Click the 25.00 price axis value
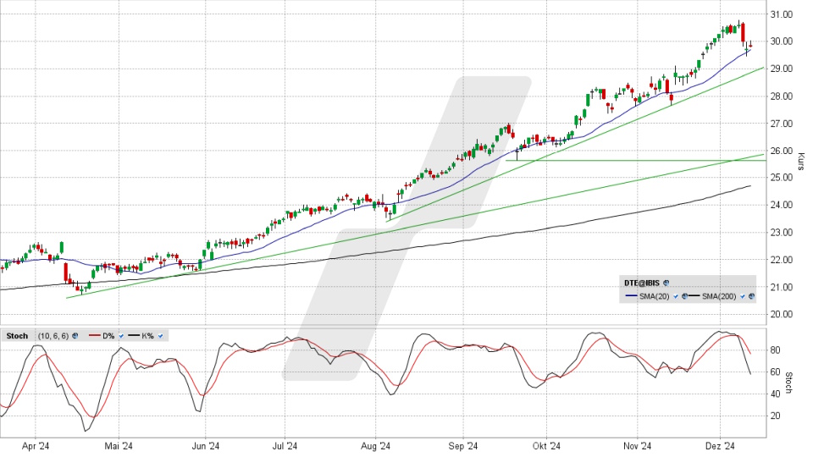This screenshot has width=813, height=457. [782, 178]
